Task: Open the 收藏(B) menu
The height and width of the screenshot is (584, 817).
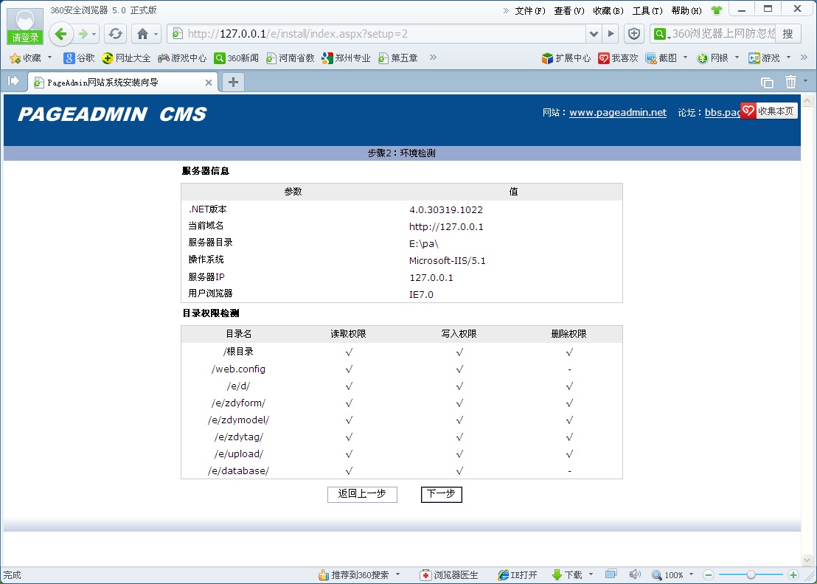Action: 608,10
